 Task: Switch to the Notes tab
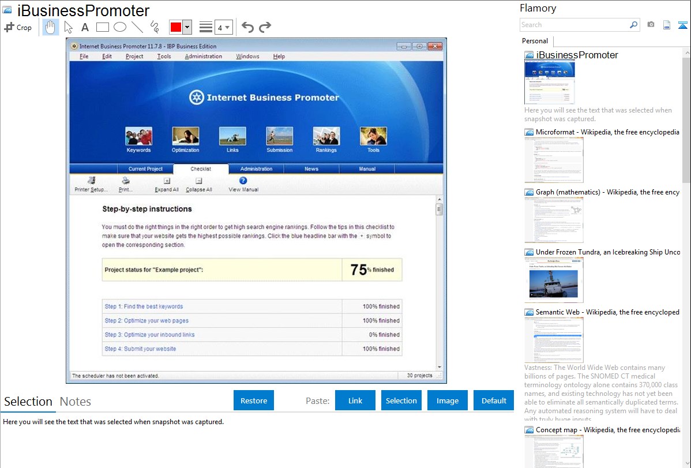76,402
